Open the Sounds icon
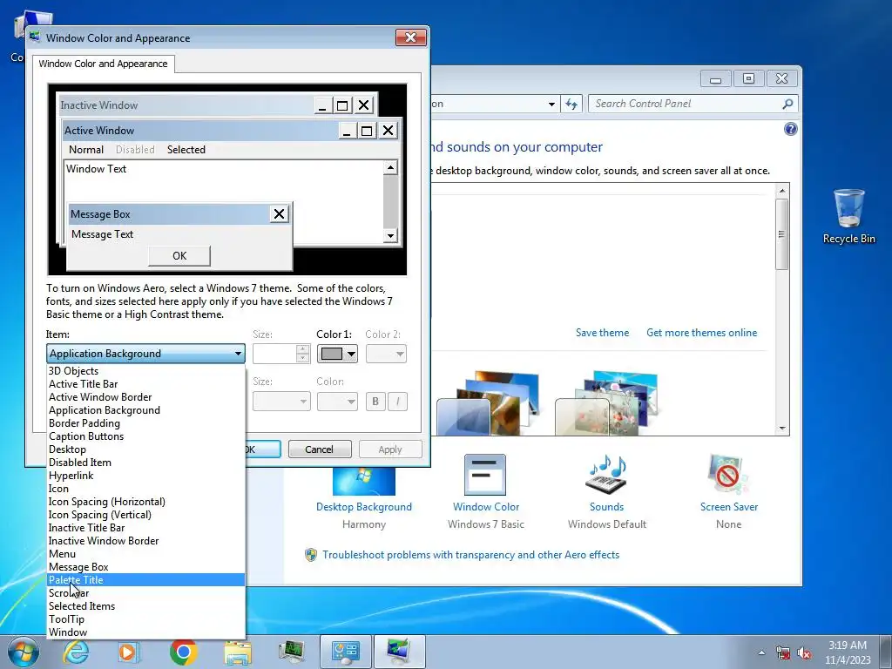The image size is (892, 669). click(606, 475)
